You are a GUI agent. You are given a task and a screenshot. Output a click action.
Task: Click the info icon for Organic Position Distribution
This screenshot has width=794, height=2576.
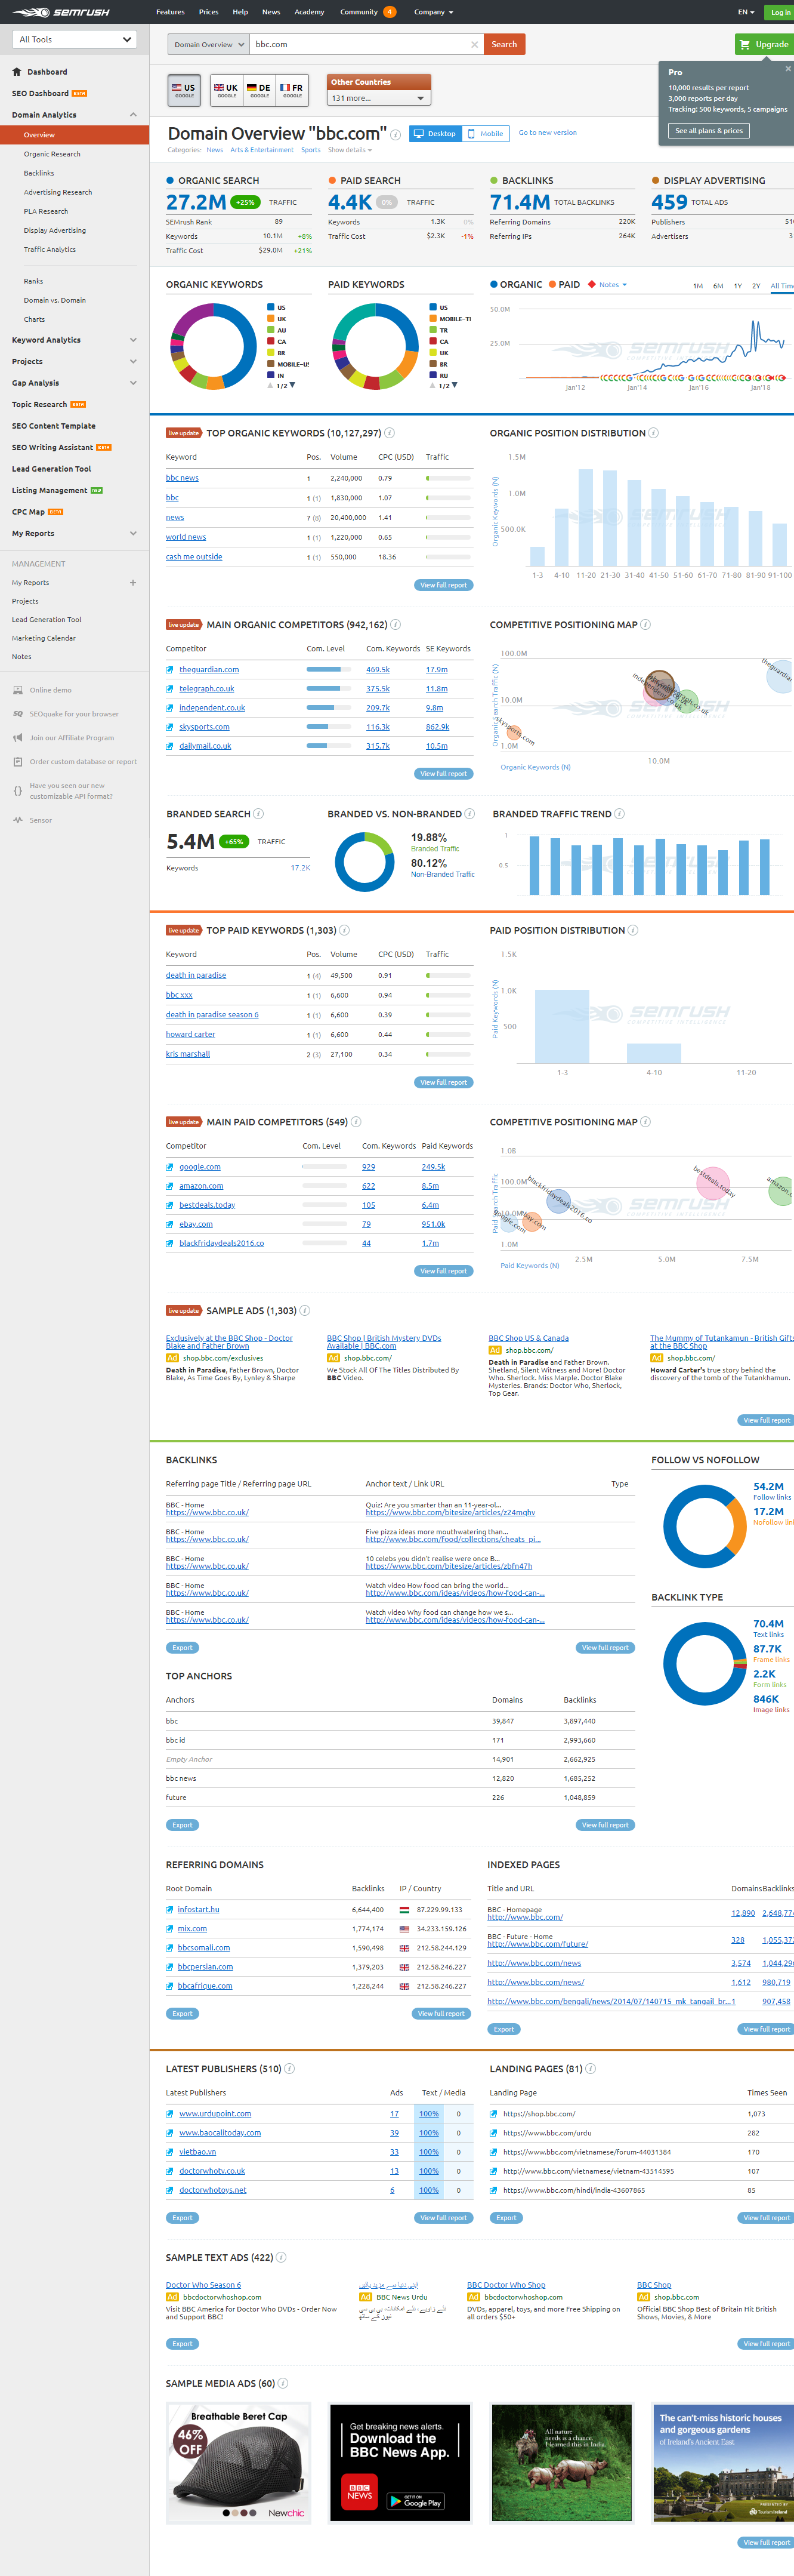point(653,433)
